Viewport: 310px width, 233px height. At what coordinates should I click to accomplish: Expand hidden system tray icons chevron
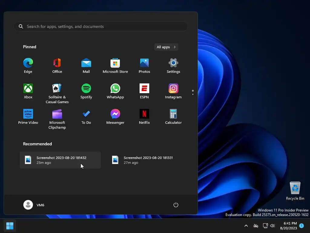click(246, 226)
